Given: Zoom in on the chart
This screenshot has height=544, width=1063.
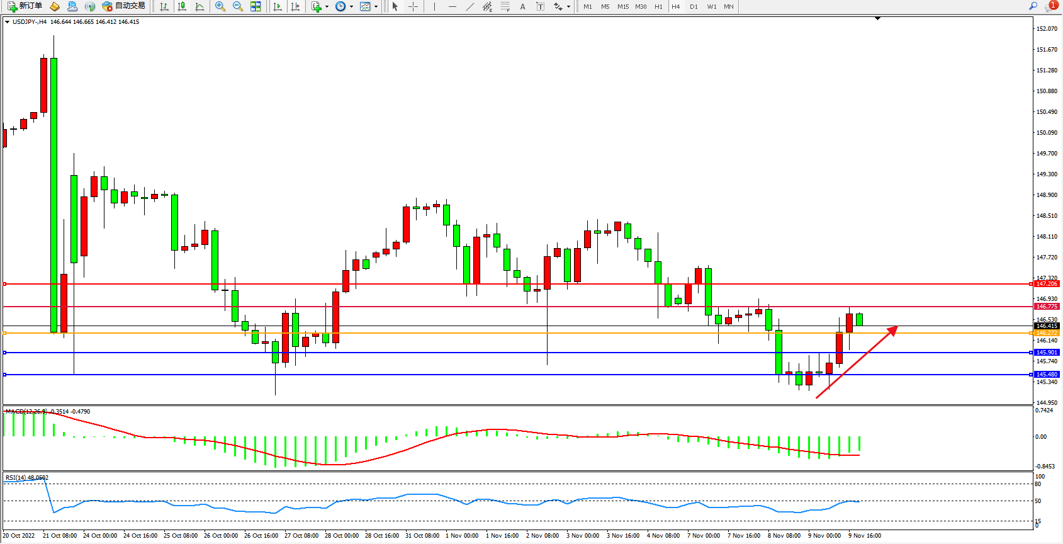Looking at the screenshot, I should [220, 6].
